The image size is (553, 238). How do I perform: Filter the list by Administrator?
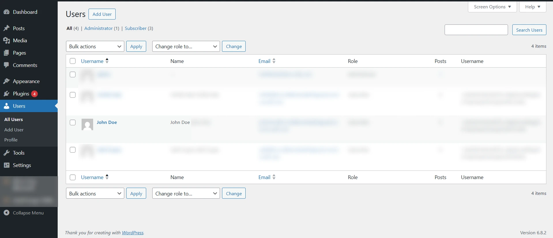coord(98,28)
